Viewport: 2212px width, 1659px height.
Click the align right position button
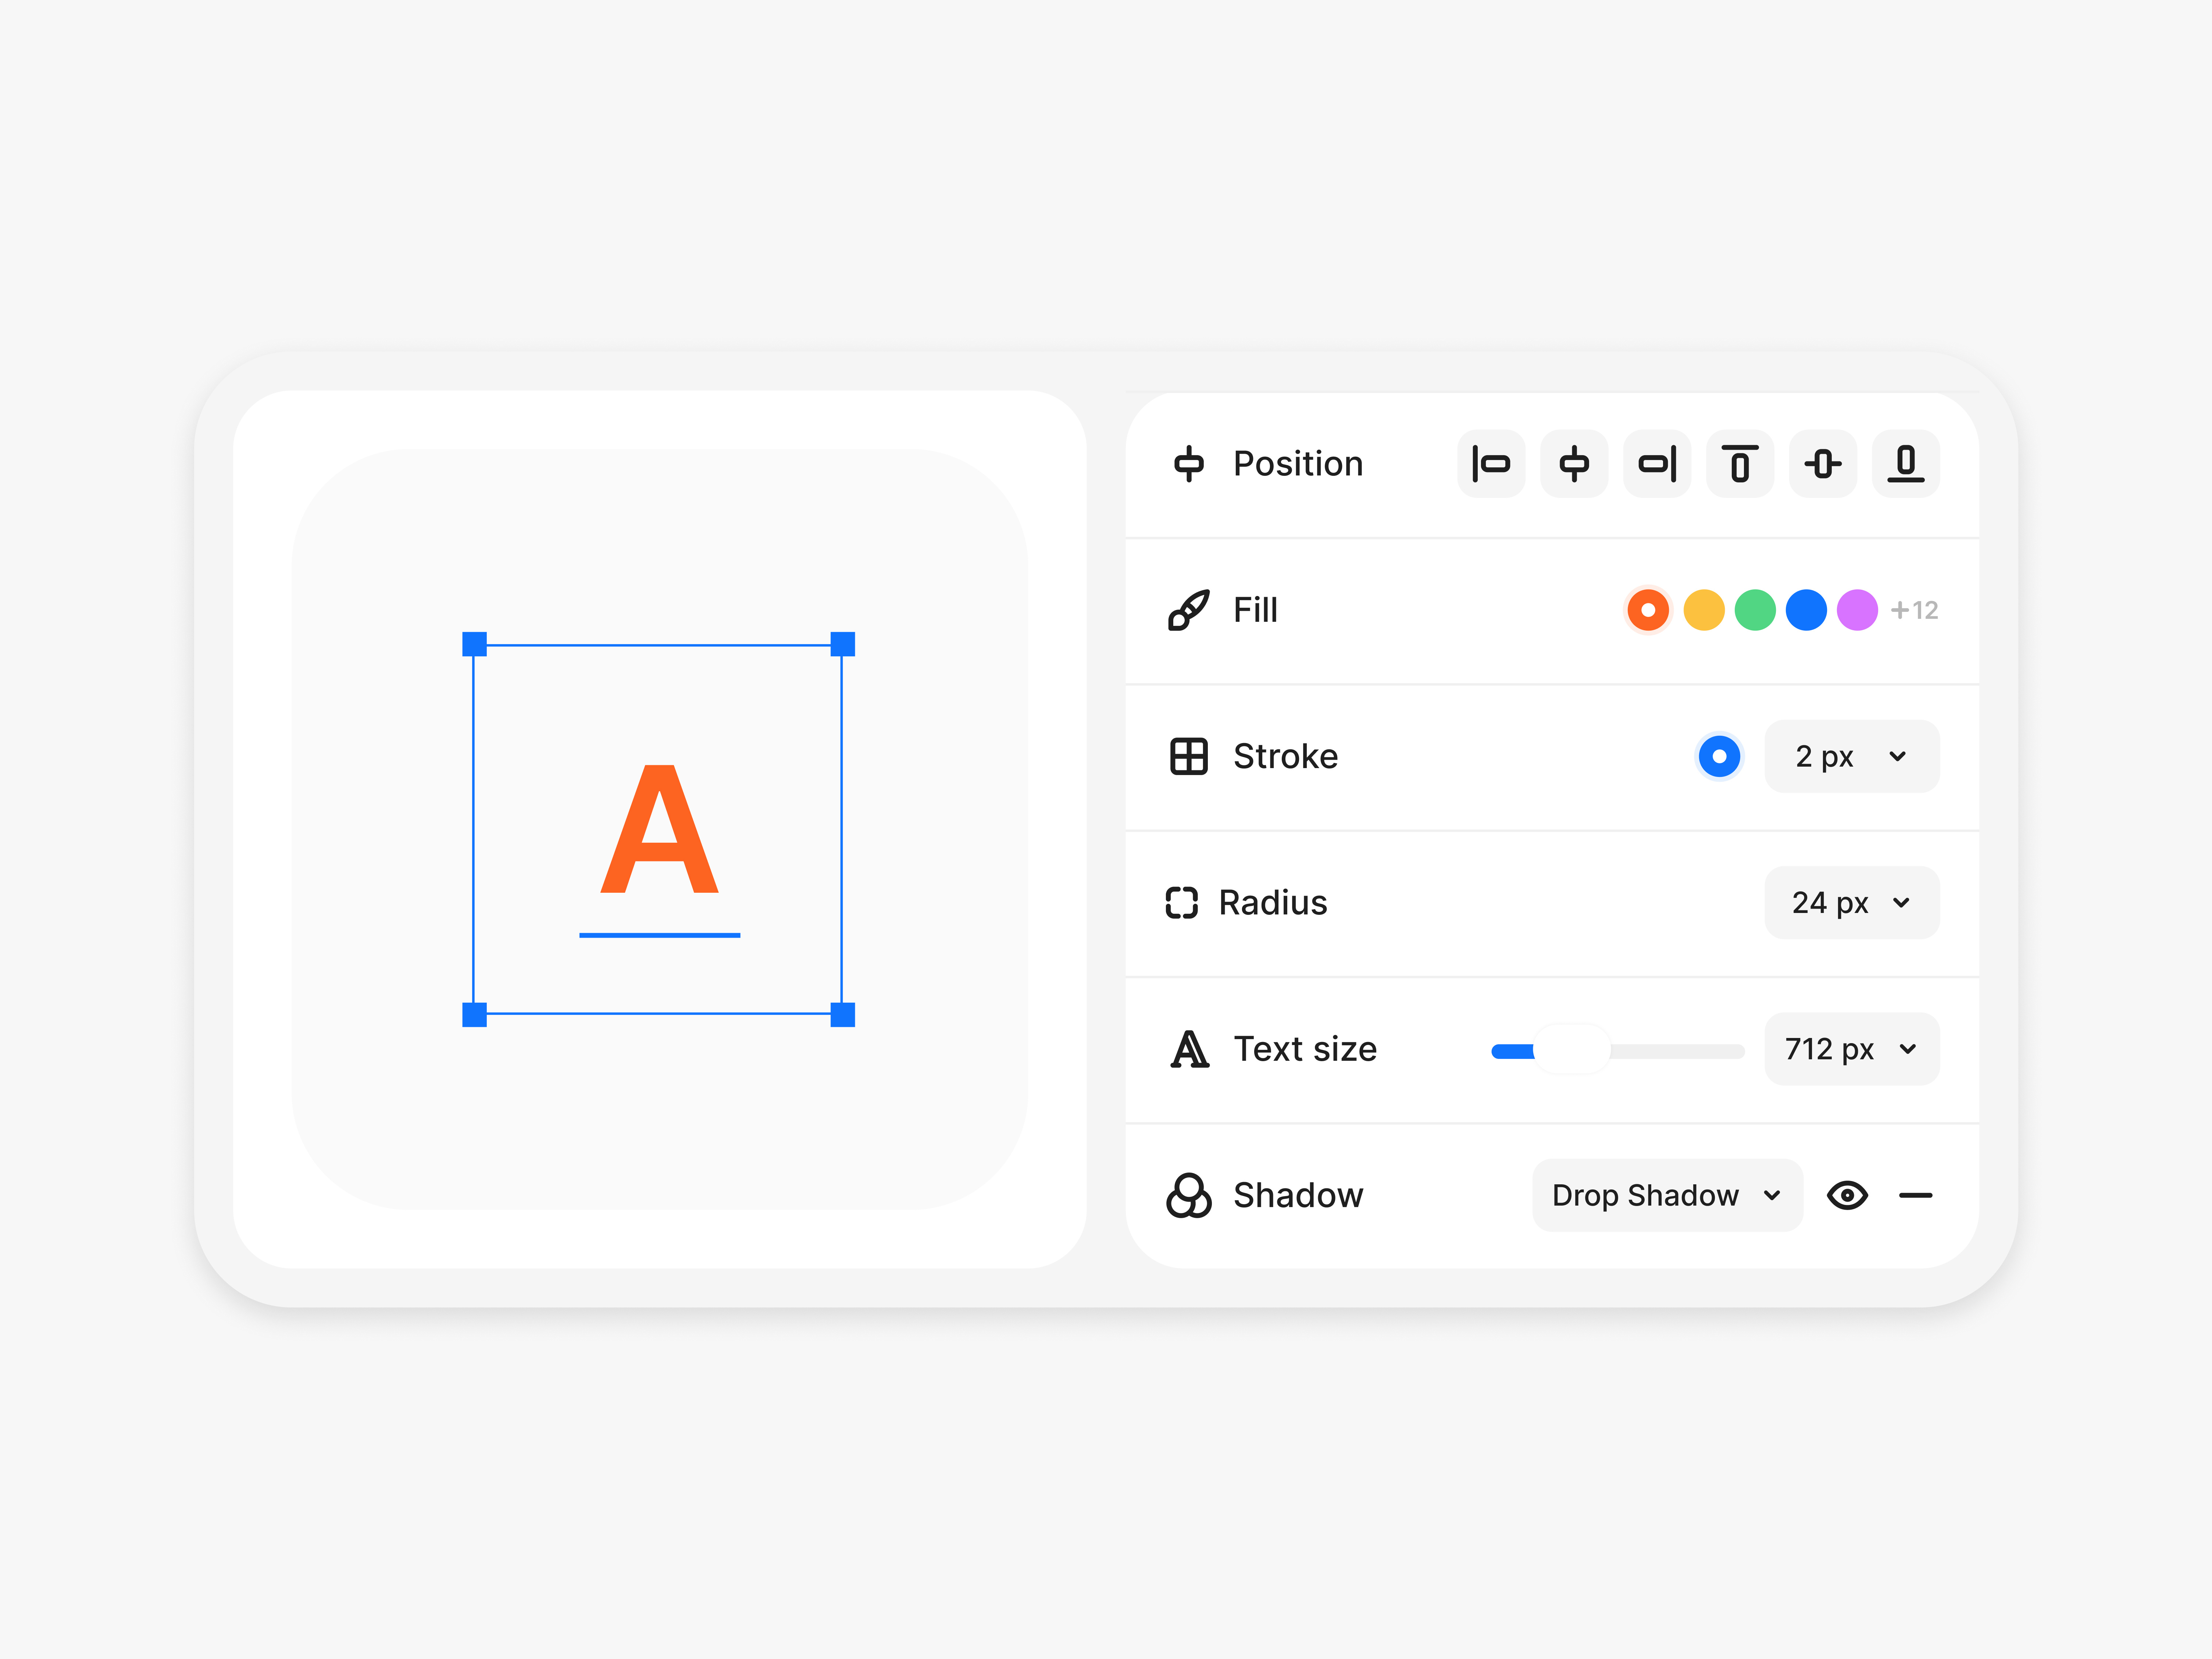(x=1657, y=464)
